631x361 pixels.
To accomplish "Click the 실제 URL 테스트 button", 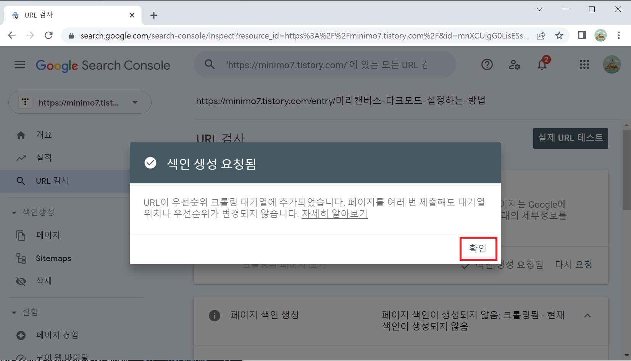I will (x=570, y=138).
